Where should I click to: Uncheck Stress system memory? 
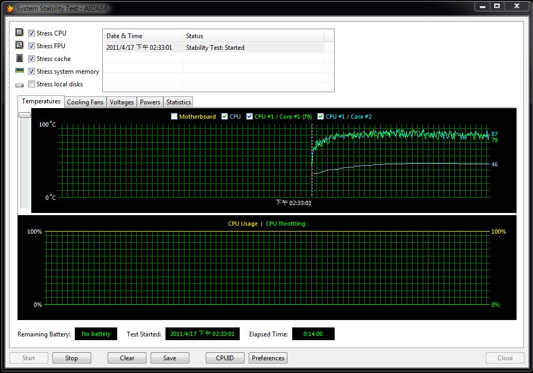31,72
